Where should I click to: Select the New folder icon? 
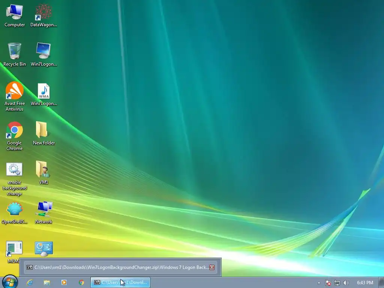tap(43, 133)
